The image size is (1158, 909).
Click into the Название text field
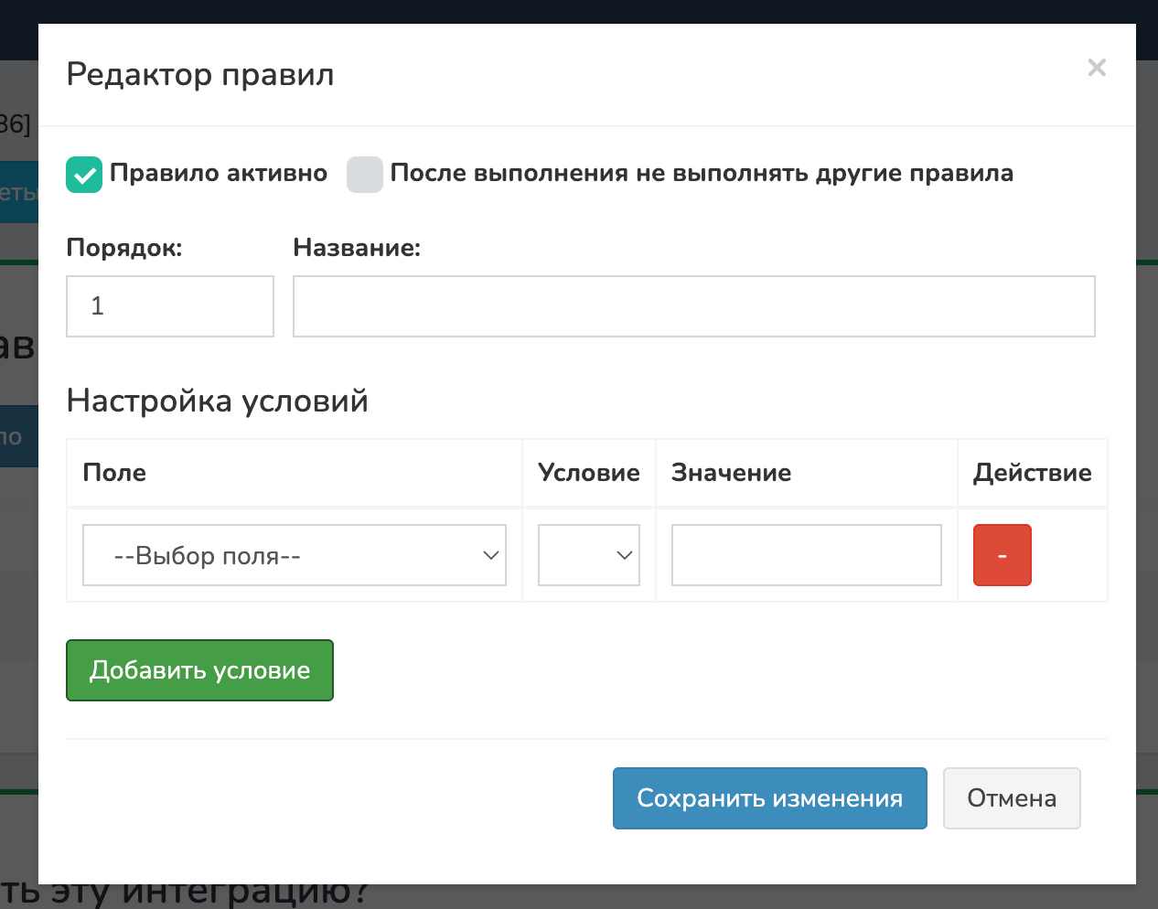[x=693, y=306]
